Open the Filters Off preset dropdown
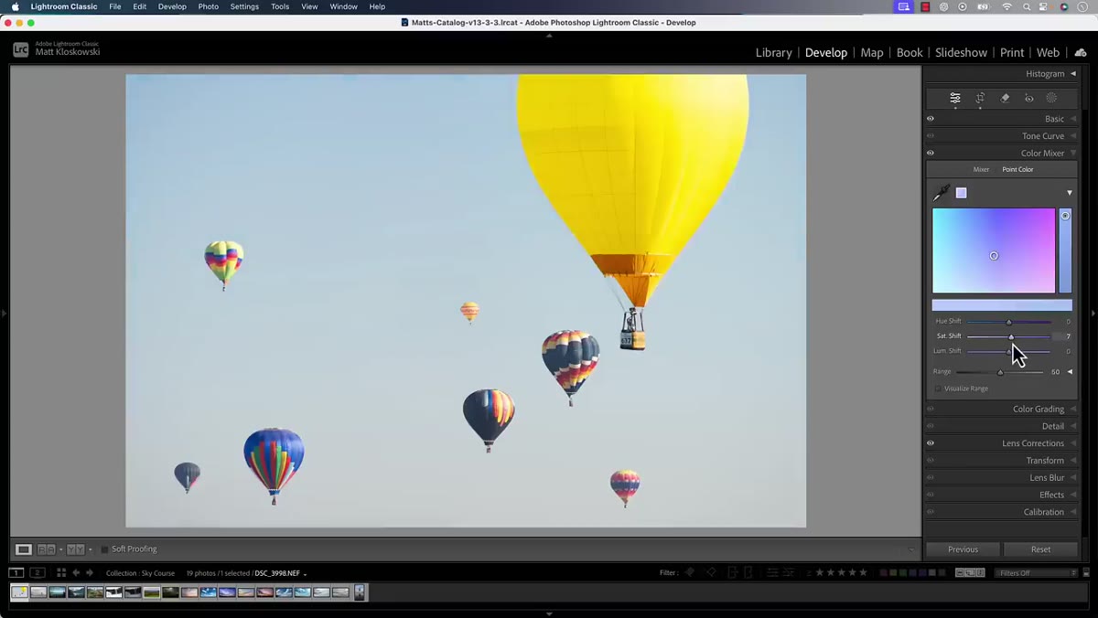This screenshot has height=618, width=1098. click(1036, 573)
